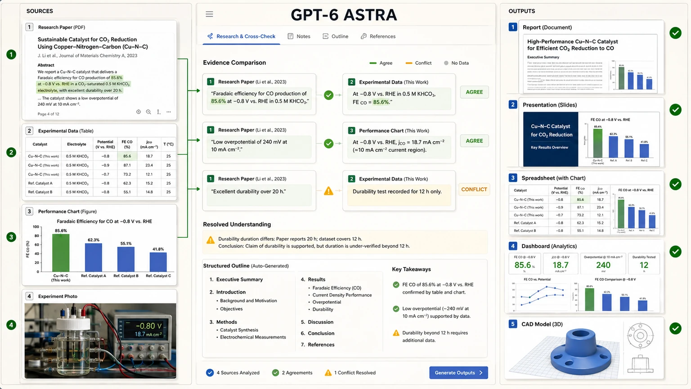
Task: Click check icon beside FE CO 85.6% takeaway
Action: click(x=396, y=285)
